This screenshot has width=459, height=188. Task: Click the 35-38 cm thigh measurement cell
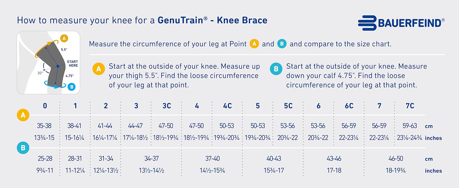pos(44,126)
